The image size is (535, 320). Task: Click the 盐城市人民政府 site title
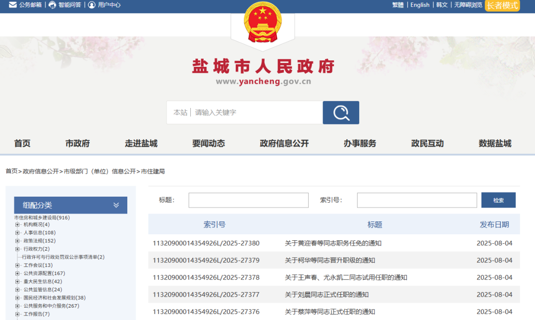tap(264, 66)
